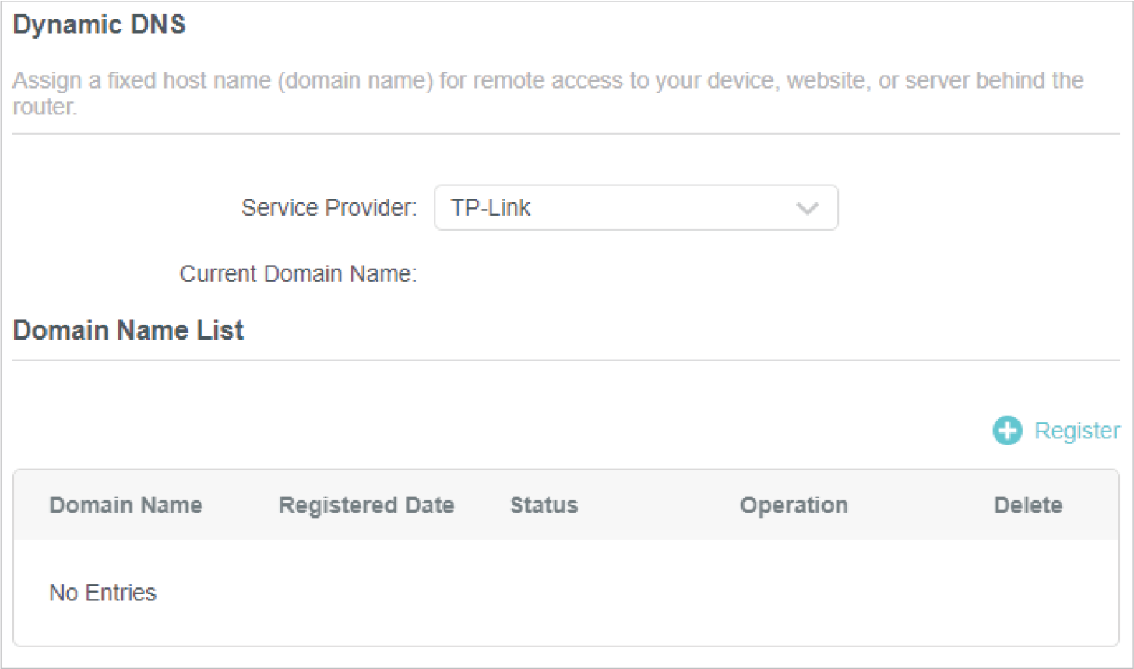
Task: Click the divider line under Domain Name List
Action: click(x=565, y=361)
